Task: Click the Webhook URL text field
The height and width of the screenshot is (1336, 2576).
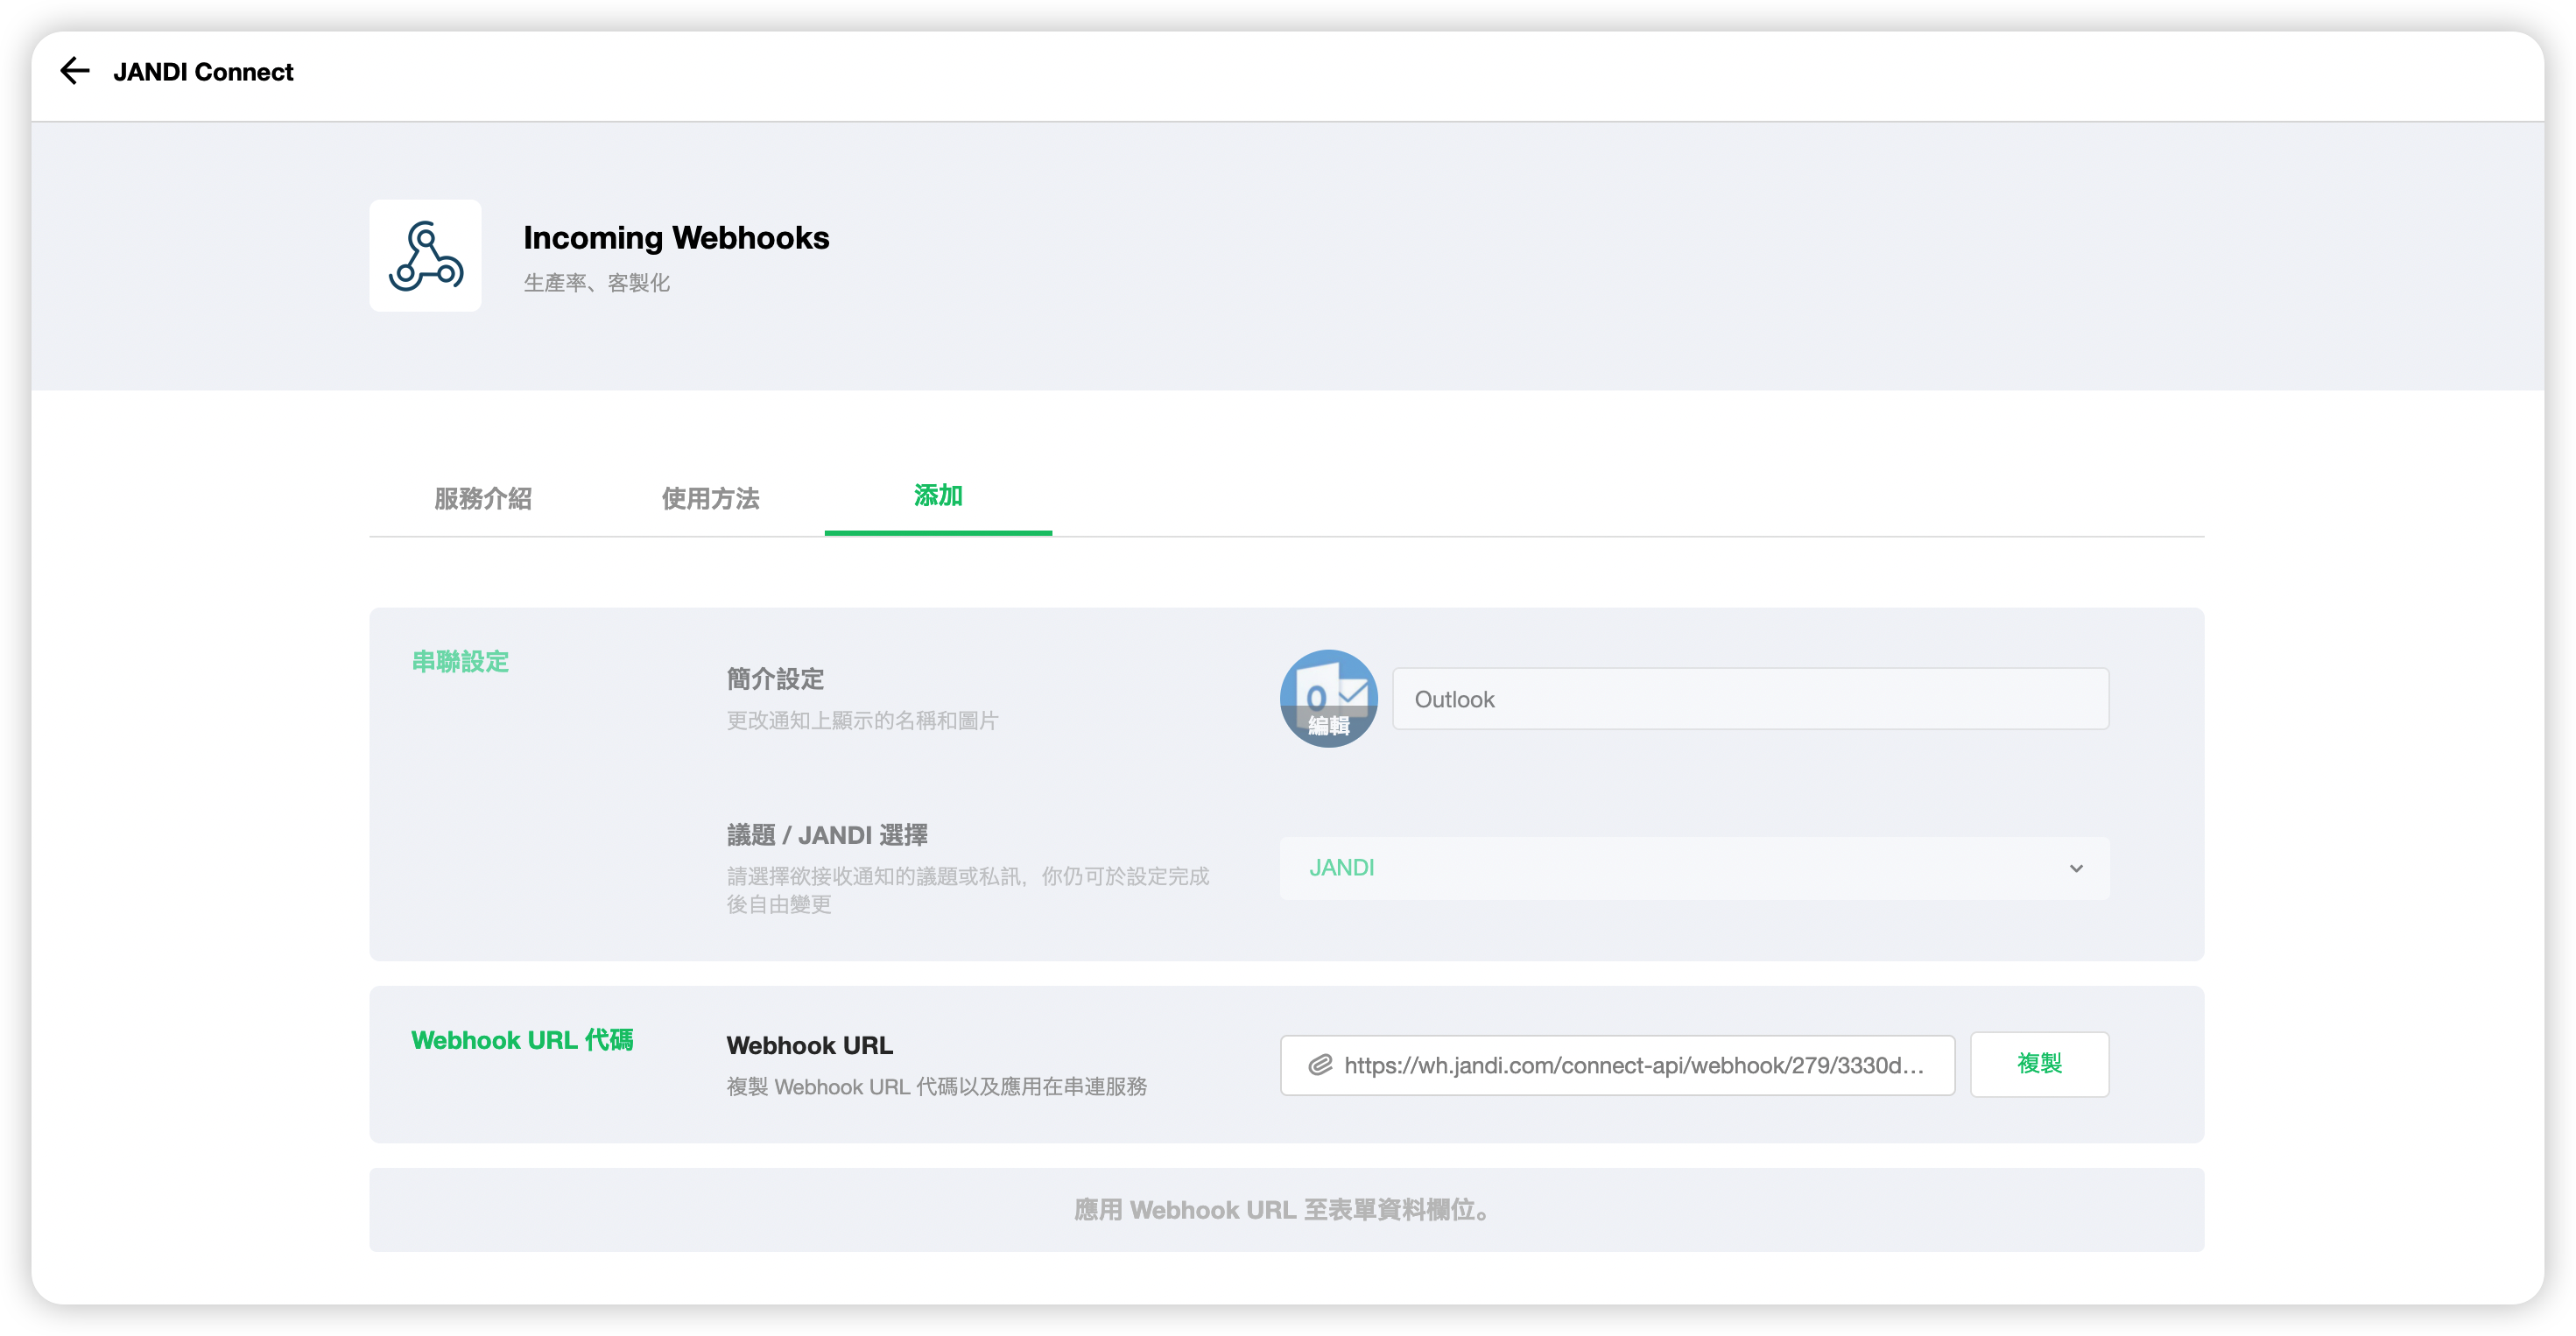Action: pyautogui.click(x=1632, y=1065)
